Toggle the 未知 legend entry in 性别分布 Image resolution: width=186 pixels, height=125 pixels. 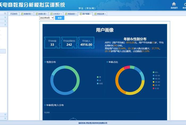click(x=100, y=84)
